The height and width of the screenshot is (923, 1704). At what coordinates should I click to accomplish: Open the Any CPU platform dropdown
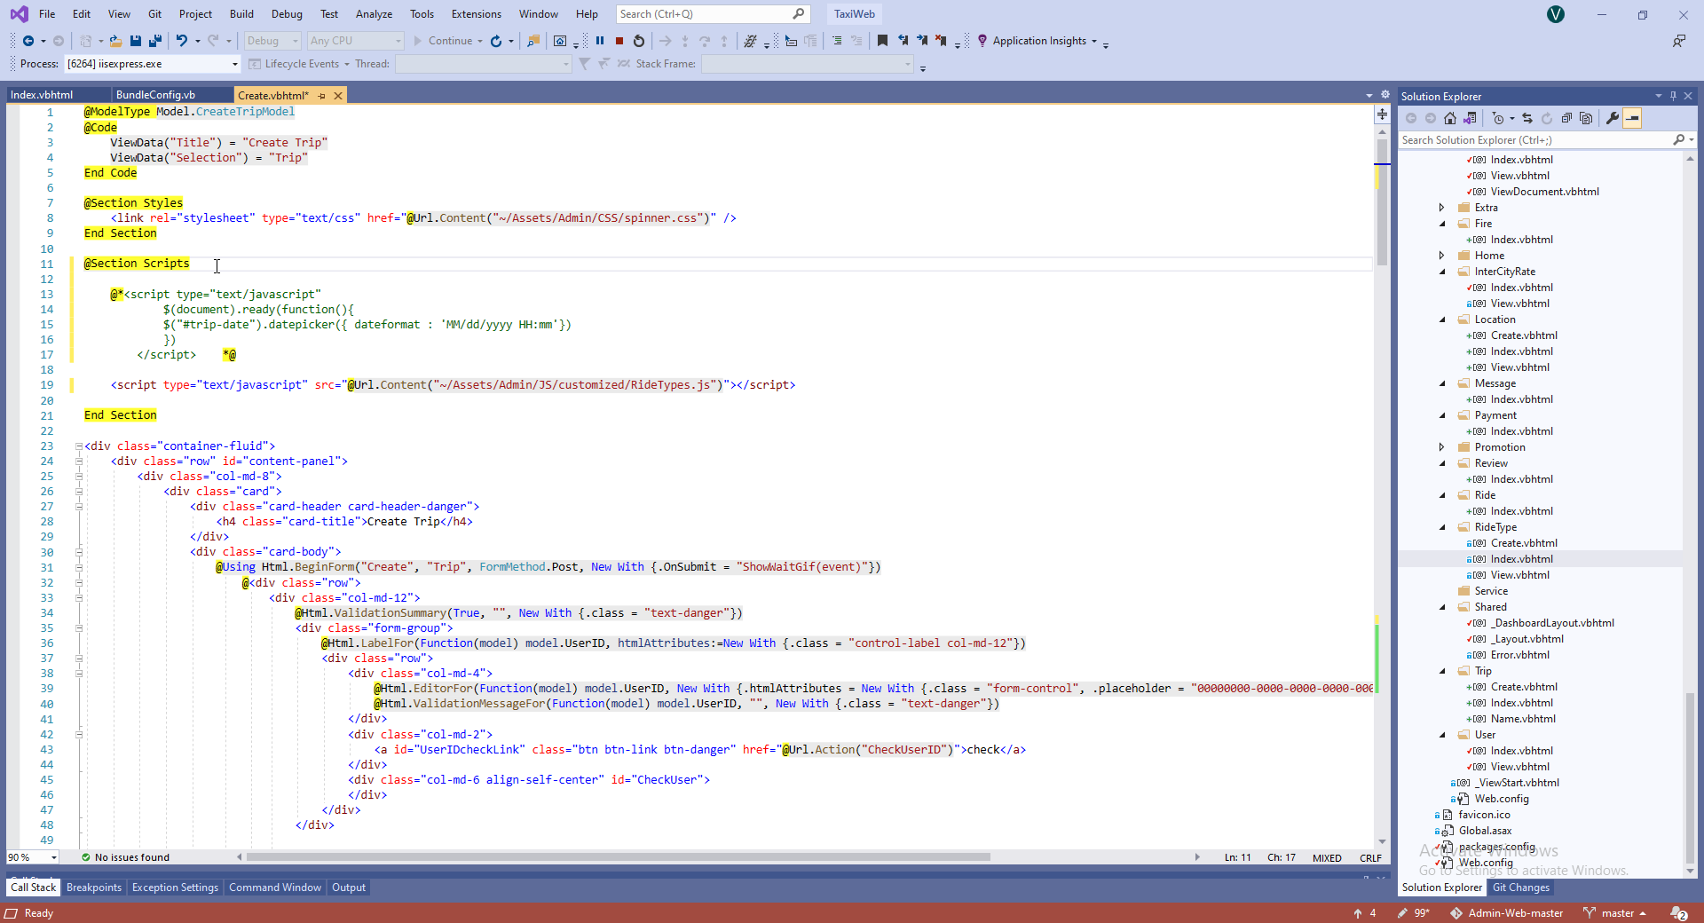point(398,41)
